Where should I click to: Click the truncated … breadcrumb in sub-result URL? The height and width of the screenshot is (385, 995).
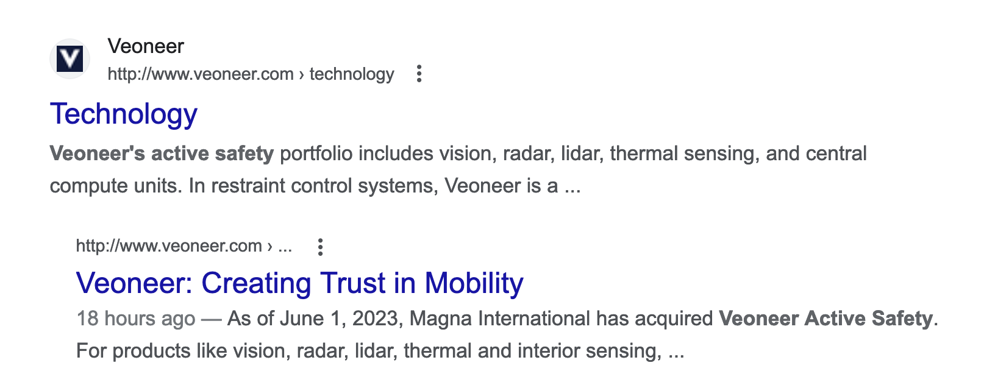[285, 247]
